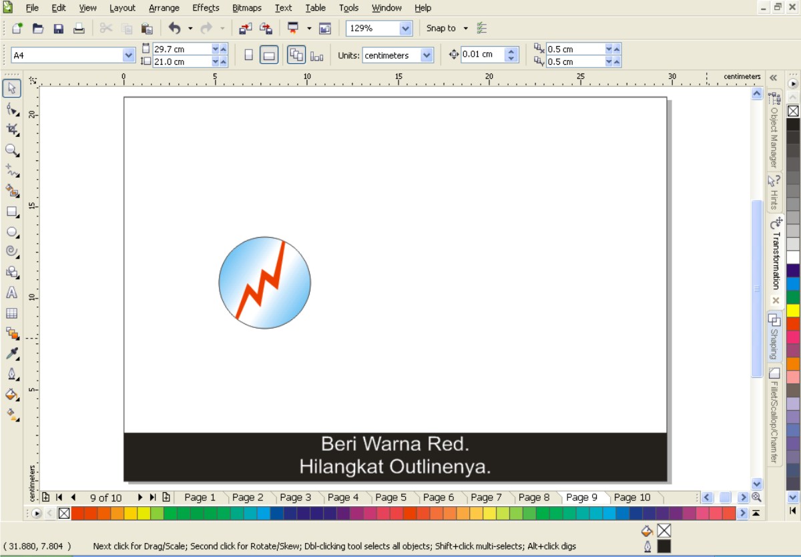Open the undo history dropdown arrow
This screenshot has height=557, width=801.
point(190,28)
